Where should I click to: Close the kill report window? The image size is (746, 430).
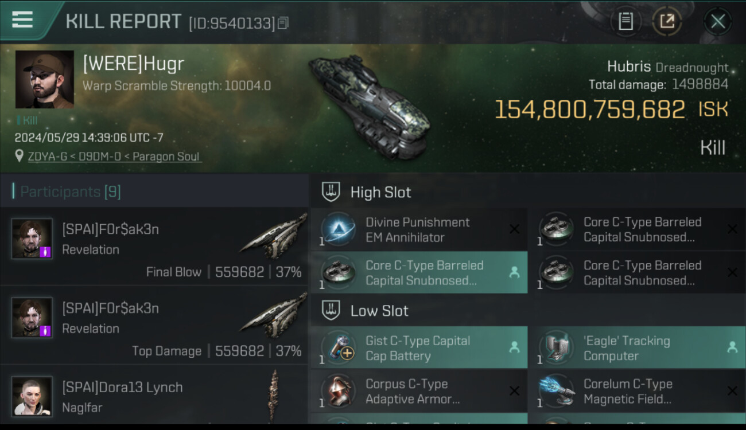(x=717, y=22)
